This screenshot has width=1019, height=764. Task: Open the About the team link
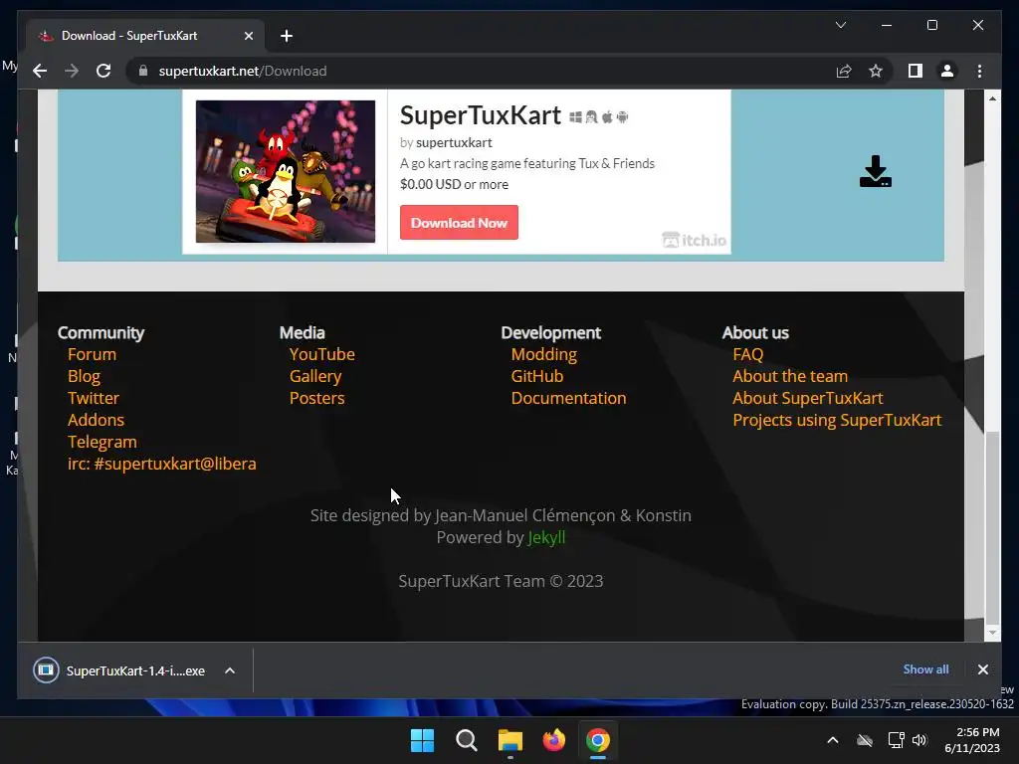tap(790, 376)
